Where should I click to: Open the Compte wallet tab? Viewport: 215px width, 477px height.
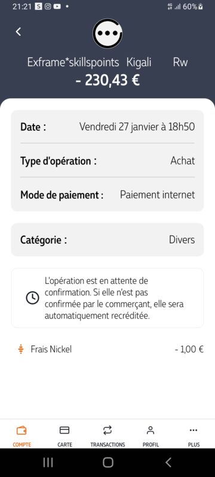point(21,436)
